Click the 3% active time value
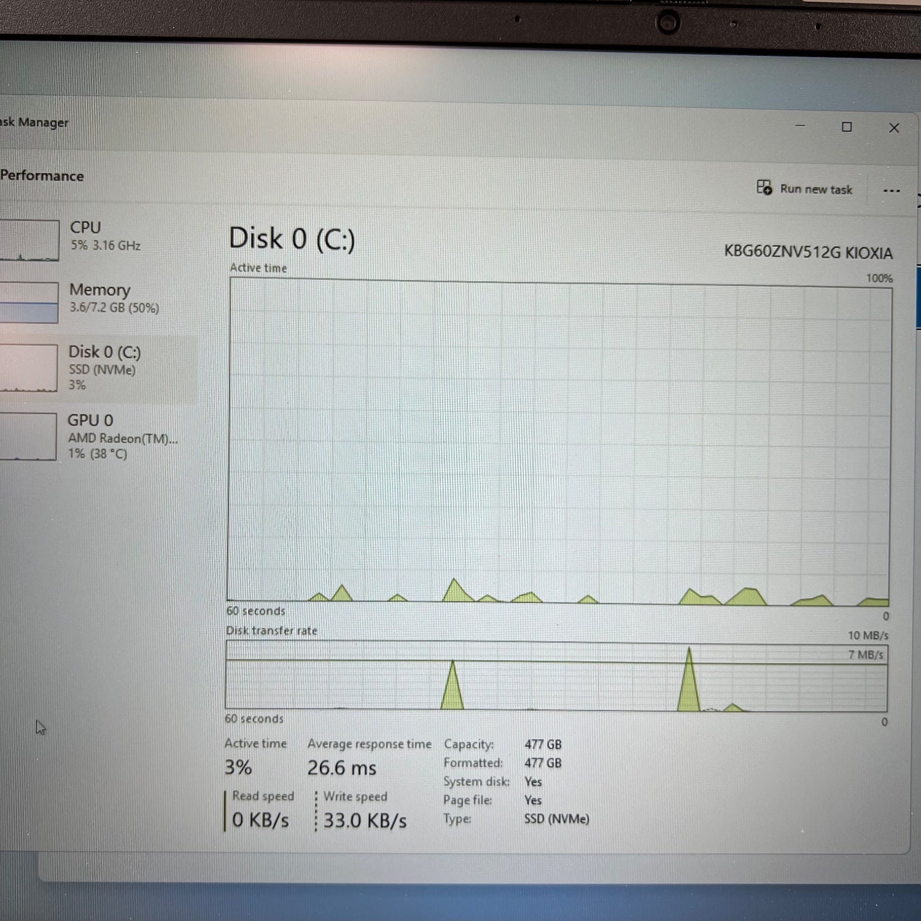The width and height of the screenshot is (921, 921). [238, 767]
